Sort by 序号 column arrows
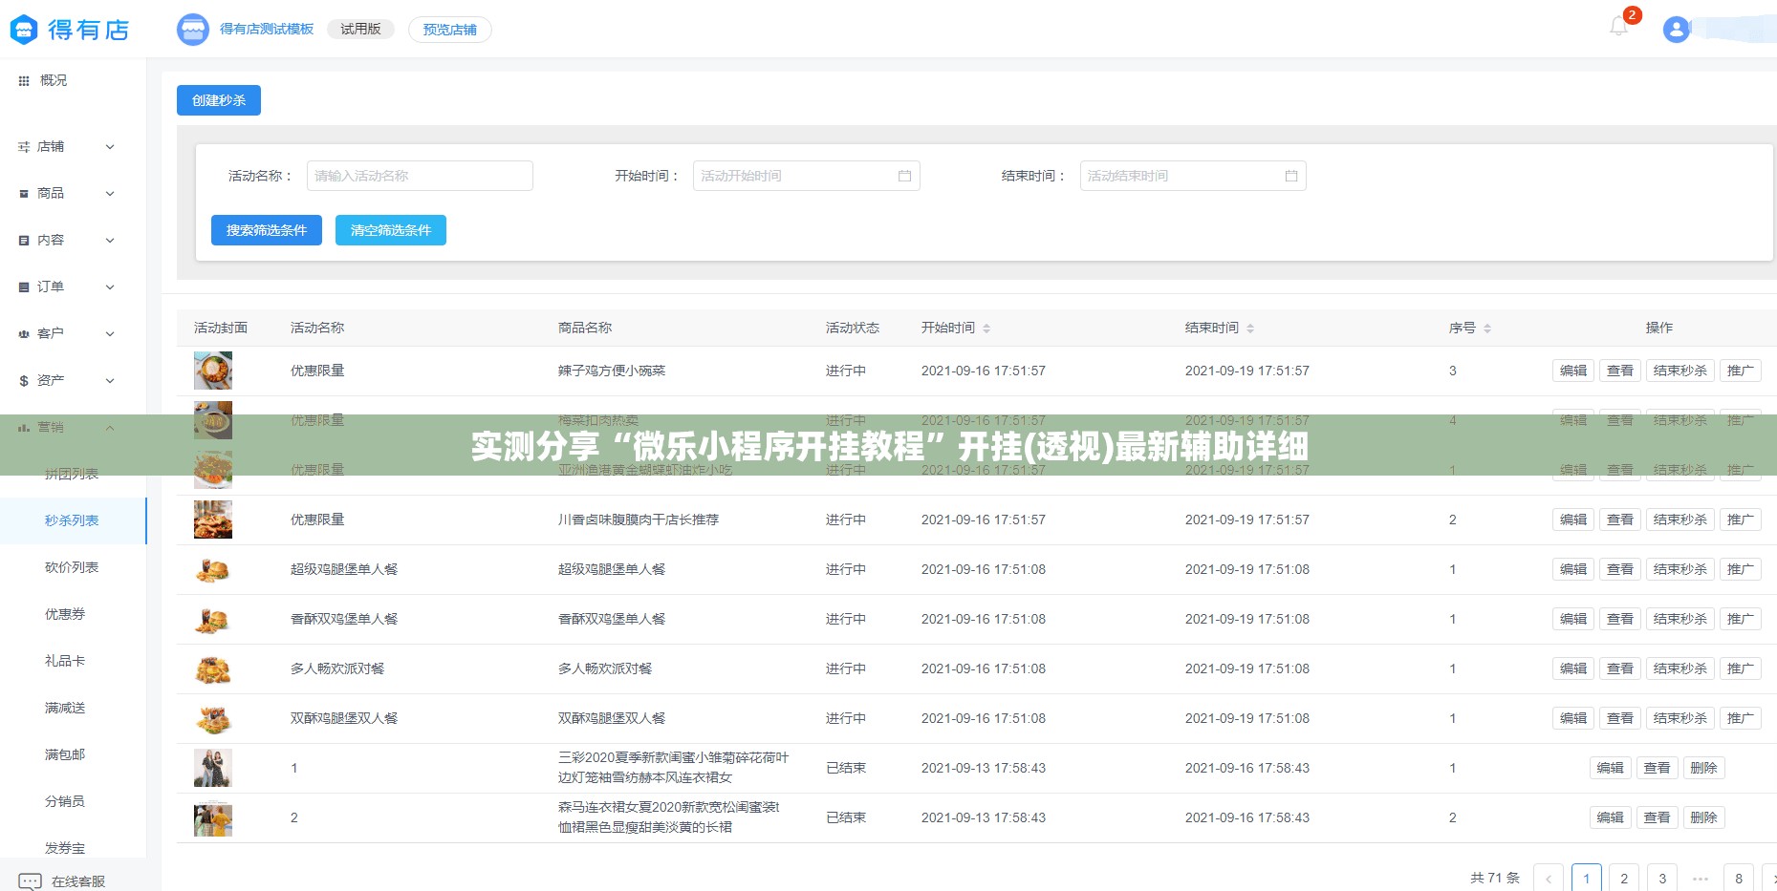 point(1487,329)
